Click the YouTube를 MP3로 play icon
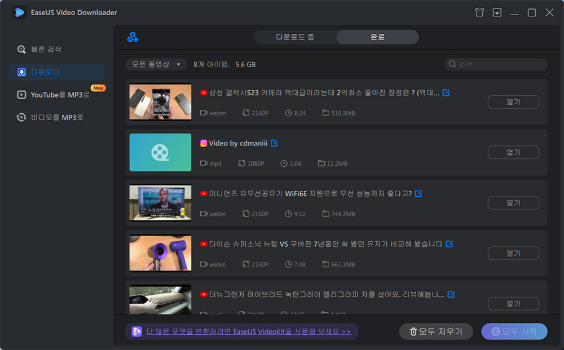 click(x=21, y=95)
